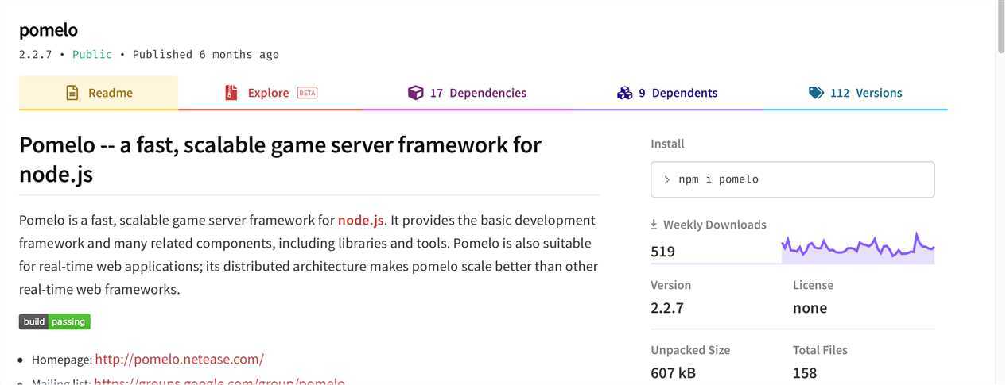1006x385 pixels.
Task: Click the 'Unpacked Size' label
Action: [690, 350]
